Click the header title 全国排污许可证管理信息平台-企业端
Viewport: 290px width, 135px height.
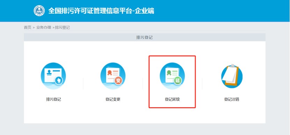[101, 11]
